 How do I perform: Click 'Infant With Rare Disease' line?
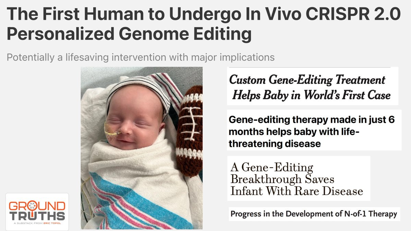click(x=297, y=191)
